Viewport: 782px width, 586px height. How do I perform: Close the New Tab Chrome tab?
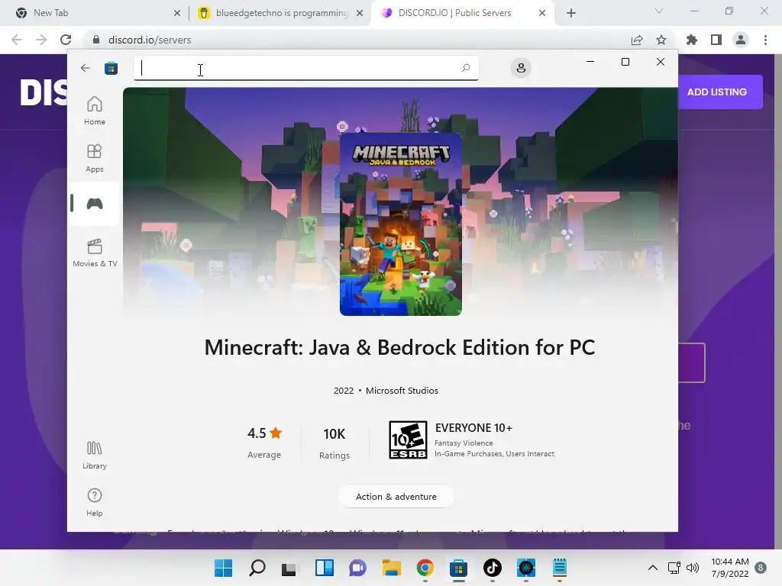[177, 13]
